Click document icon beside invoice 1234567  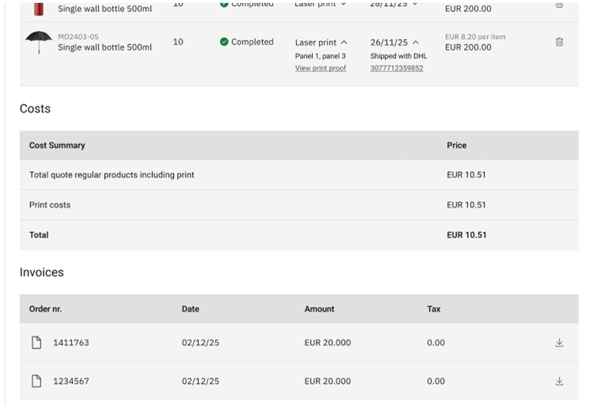(36, 381)
